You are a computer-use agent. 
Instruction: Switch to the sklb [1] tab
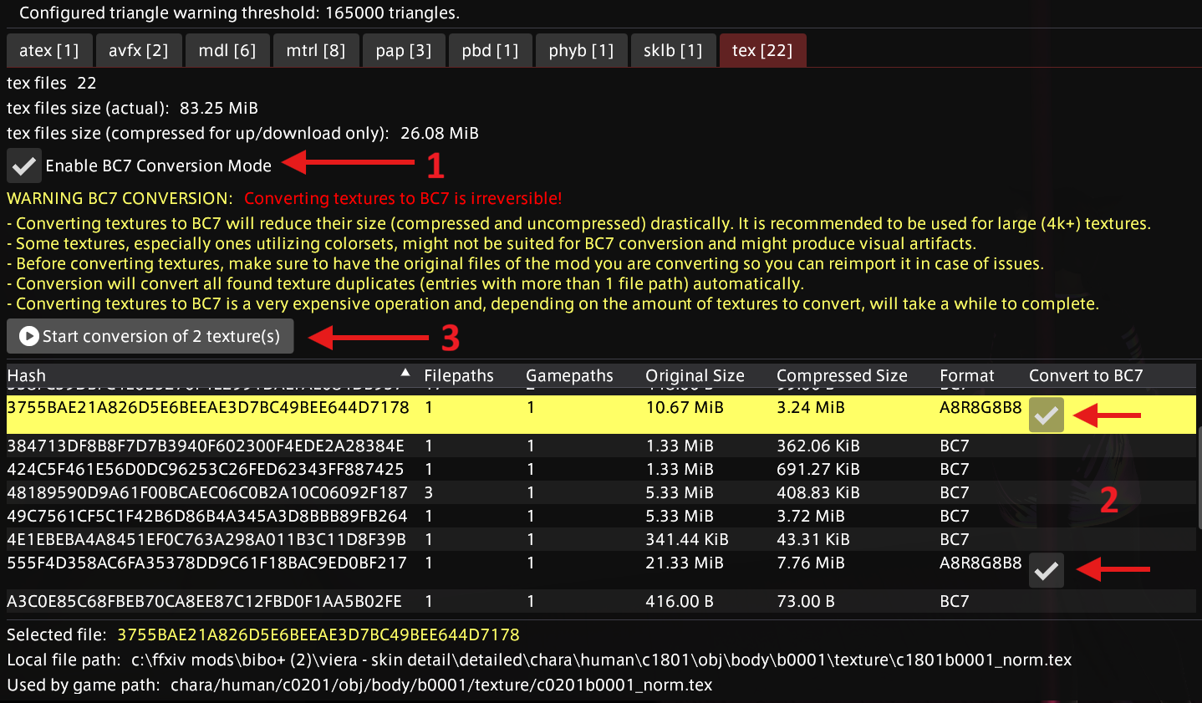672,50
